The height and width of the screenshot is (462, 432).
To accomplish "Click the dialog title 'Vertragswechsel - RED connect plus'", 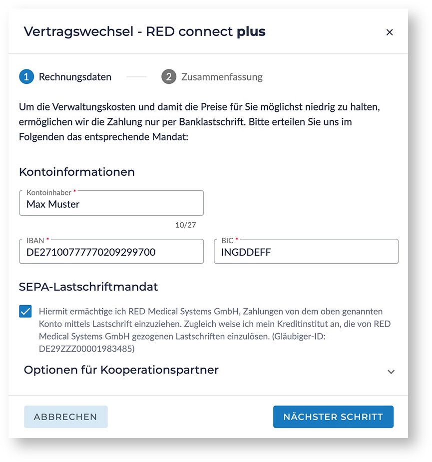I will point(145,32).
